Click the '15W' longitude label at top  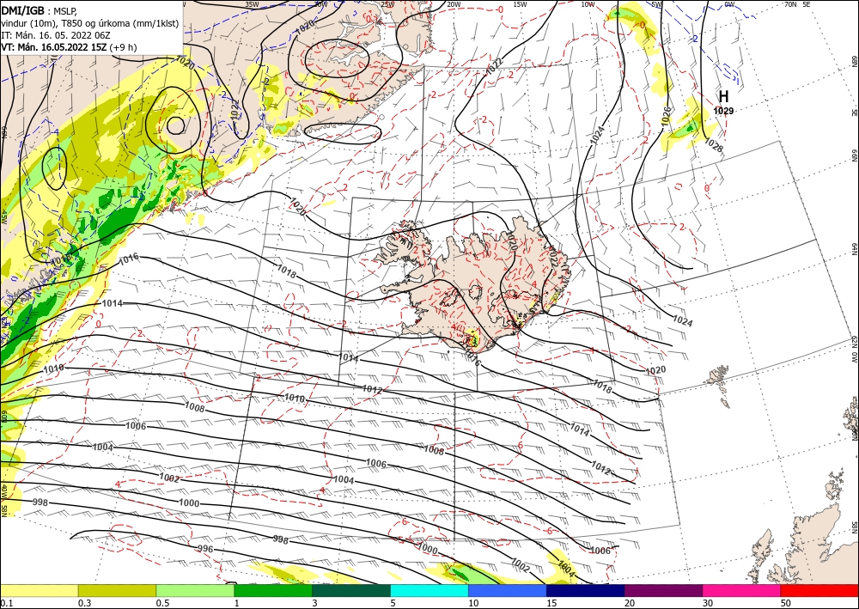coord(520,4)
